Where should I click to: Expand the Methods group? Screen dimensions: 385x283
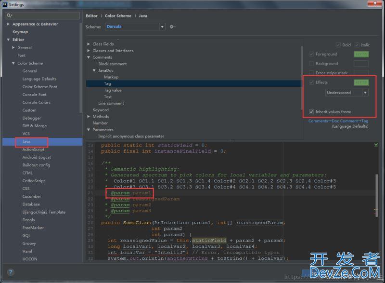tap(89, 117)
